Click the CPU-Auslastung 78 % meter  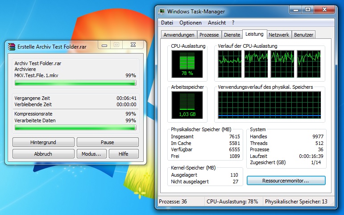pyautogui.click(x=187, y=64)
